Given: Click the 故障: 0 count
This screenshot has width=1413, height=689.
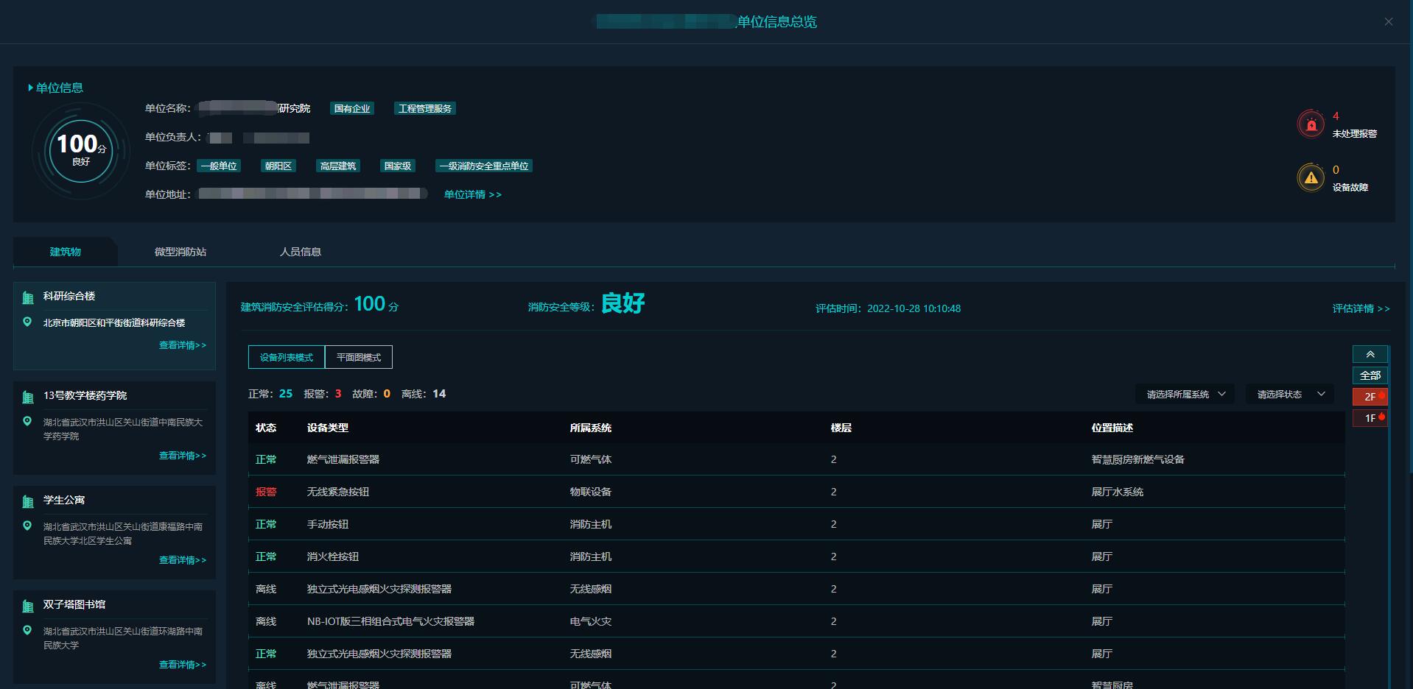Looking at the screenshot, I should coord(371,394).
